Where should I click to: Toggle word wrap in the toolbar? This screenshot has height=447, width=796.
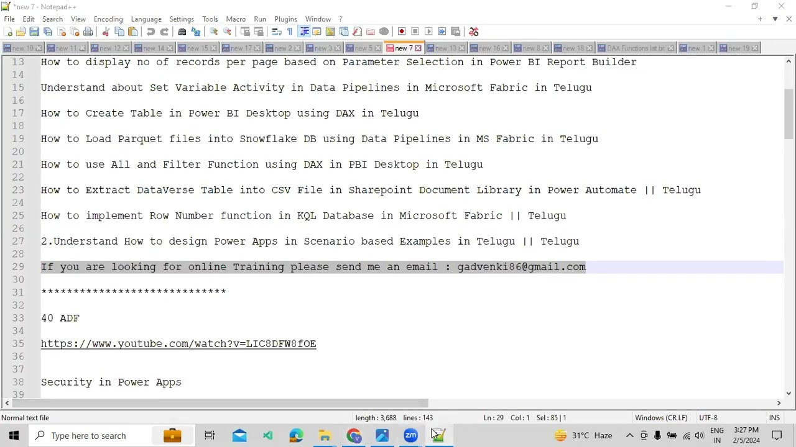point(277,32)
